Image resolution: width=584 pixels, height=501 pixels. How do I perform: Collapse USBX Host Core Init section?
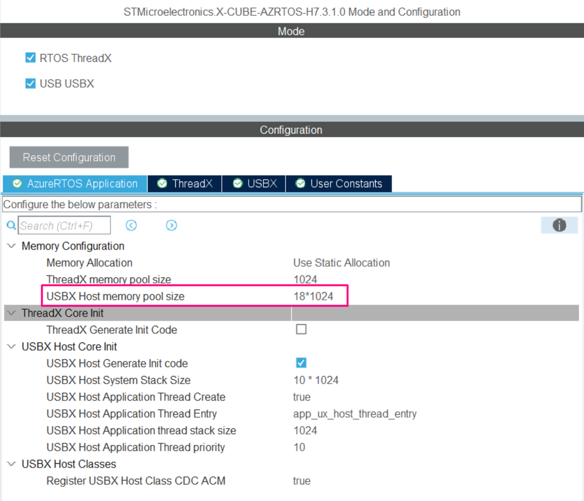(x=12, y=347)
